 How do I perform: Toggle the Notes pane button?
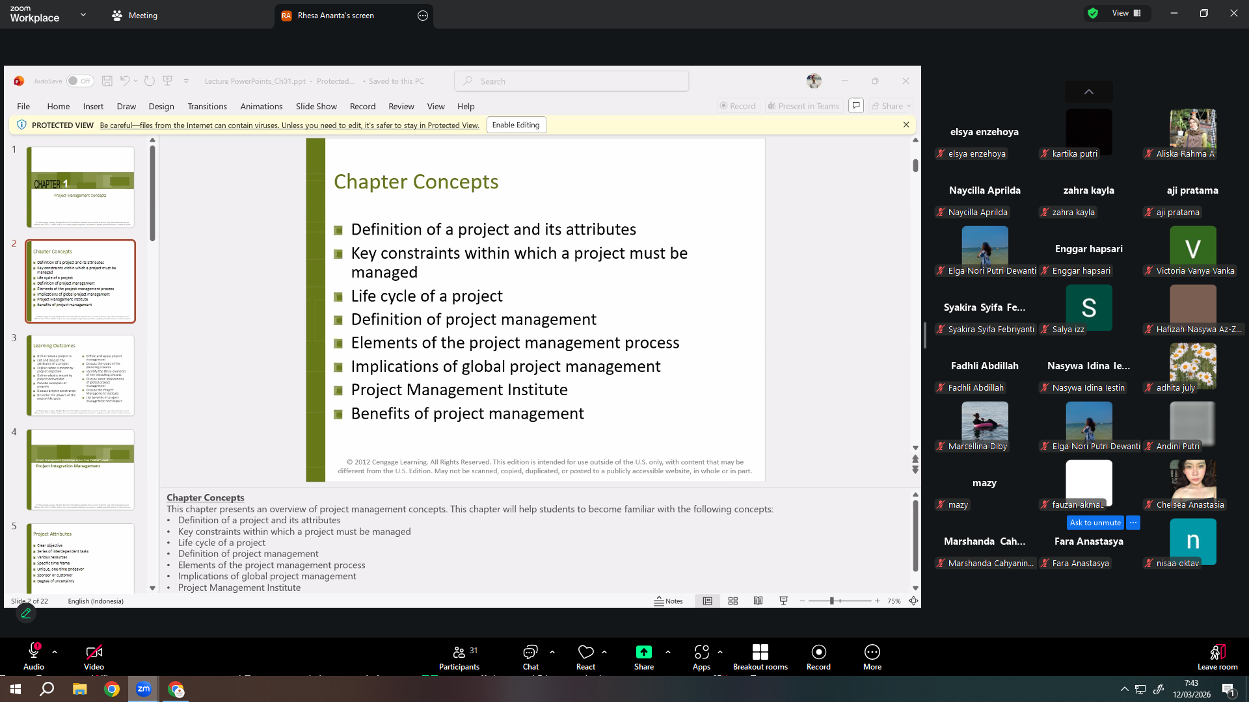(x=669, y=601)
